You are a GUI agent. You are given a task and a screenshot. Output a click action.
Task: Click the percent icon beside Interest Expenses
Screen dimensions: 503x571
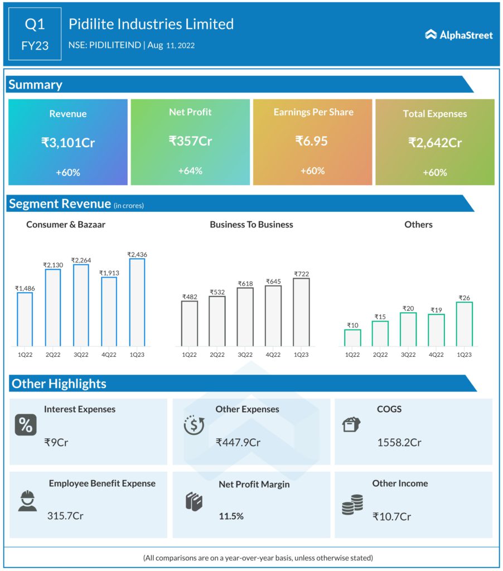coord(26,425)
